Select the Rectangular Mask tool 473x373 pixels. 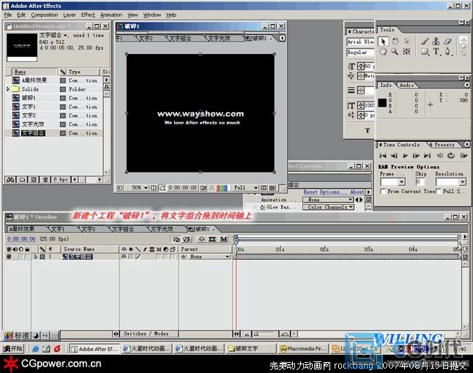point(425,51)
